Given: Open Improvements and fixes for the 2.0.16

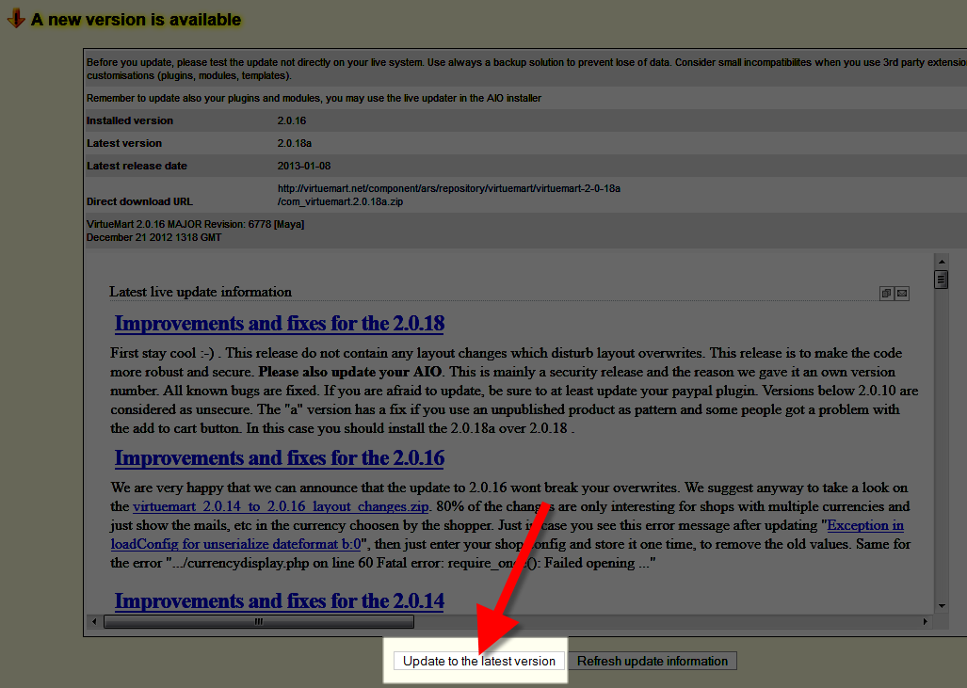Looking at the screenshot, I should point(279,458).
